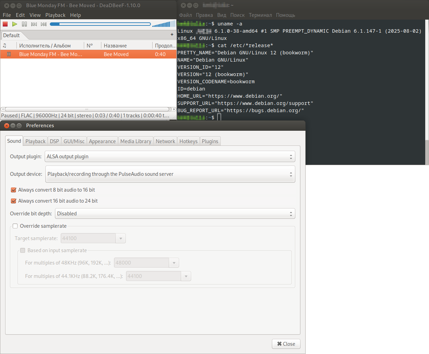Skip to previous track
429x354 pixels.
pos(34,24)
